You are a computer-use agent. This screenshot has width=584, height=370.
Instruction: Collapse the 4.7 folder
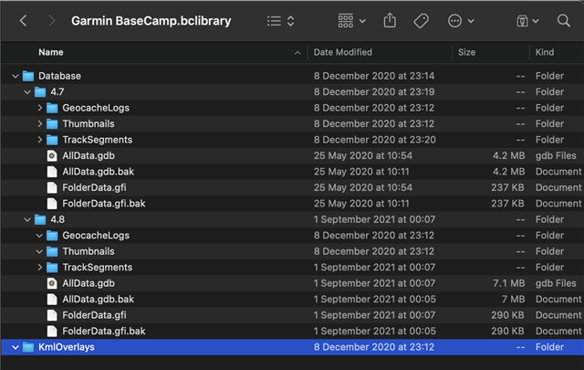(x=27, y=92)
